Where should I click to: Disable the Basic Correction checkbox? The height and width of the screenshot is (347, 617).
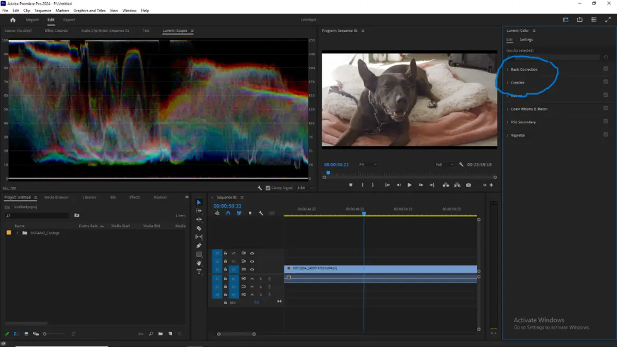pyautogui.click(x=605, y=69)
